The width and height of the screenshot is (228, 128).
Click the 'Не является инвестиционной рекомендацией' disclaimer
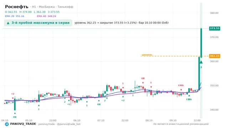(181, 124)
